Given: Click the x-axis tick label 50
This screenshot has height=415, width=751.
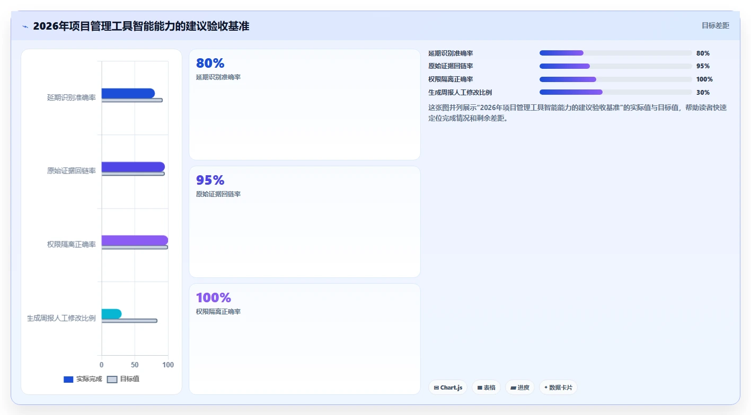Looking at the screenshot, I should coord(135,365).
